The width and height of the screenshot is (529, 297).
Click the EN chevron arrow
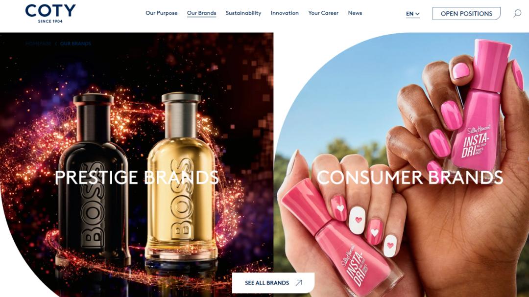click(417, 14)
